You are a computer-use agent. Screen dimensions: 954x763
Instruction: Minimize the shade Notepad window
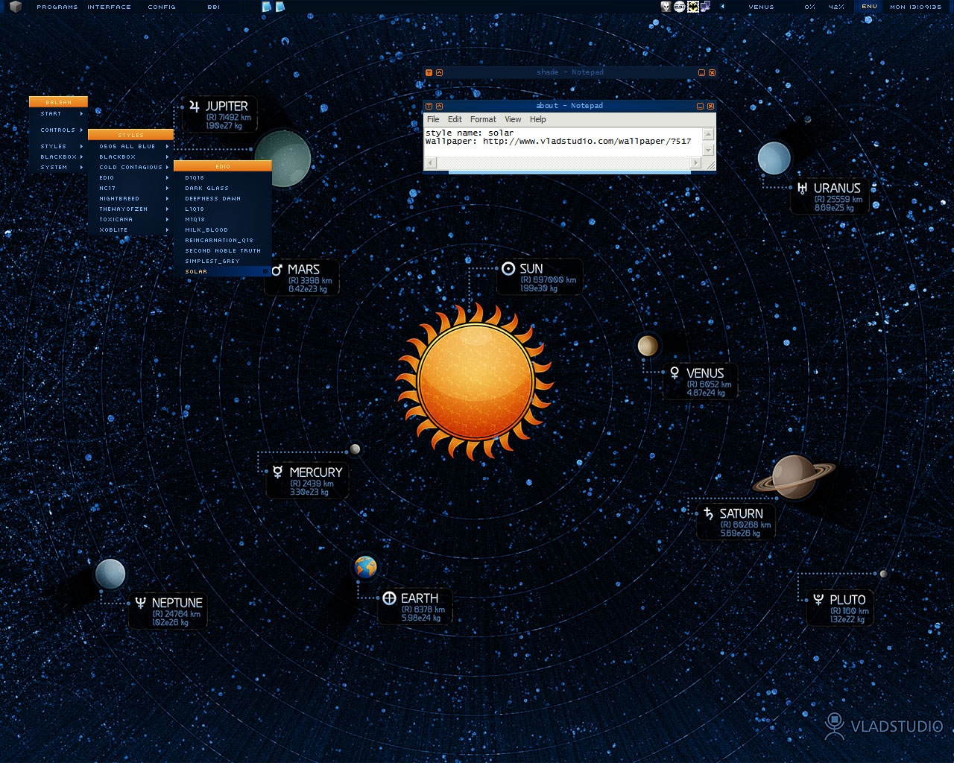click(701, 72)
